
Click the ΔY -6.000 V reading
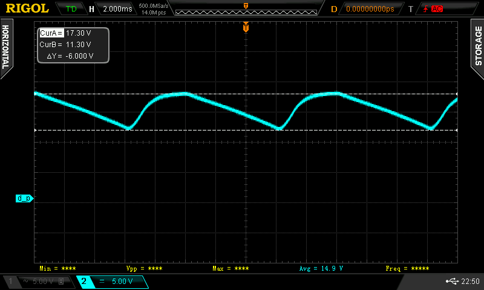click(x=70, y=56)
